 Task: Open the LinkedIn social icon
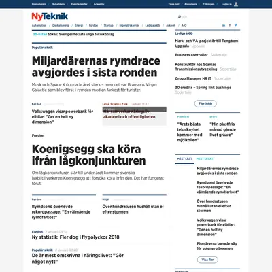pos(224,25)
